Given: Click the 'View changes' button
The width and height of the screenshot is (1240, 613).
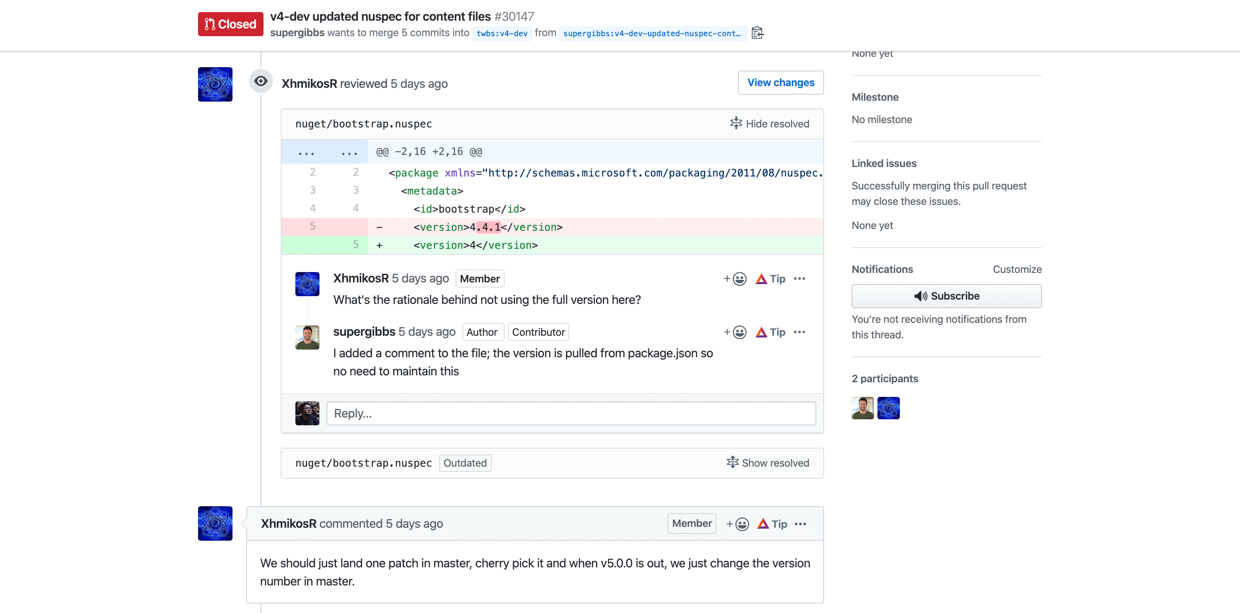Looking at the screenshot, I should (x=781, y=82).
